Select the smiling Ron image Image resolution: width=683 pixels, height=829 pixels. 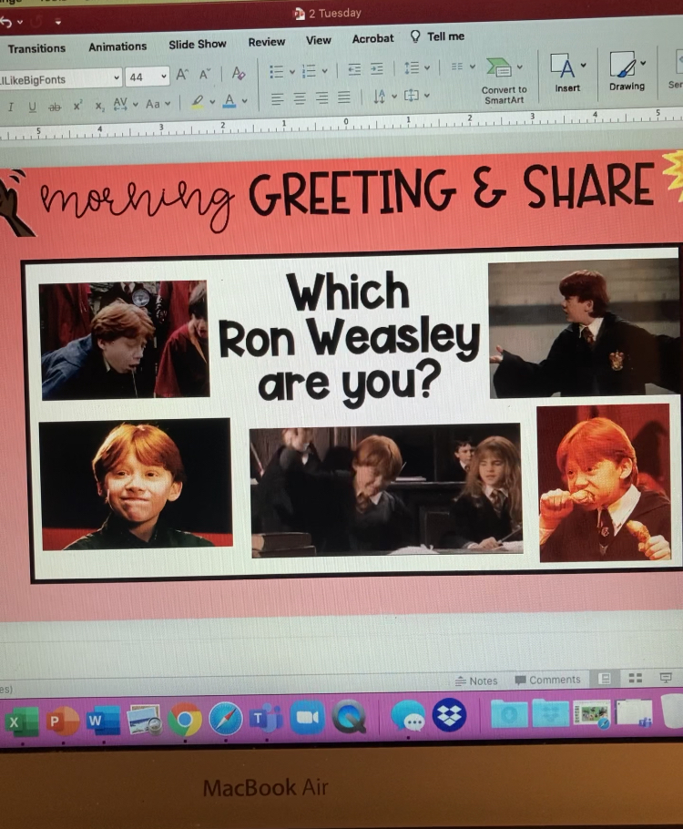coord(136,485)
